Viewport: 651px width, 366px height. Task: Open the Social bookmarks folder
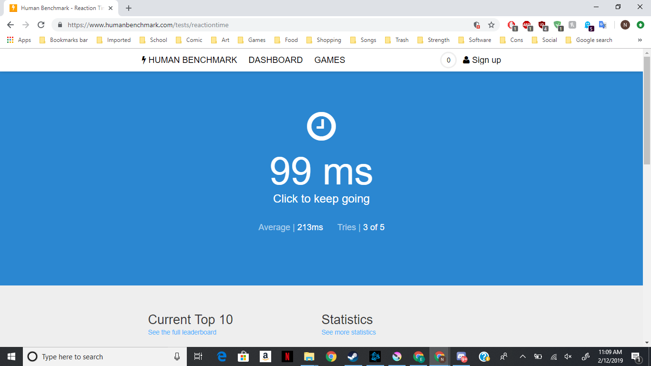pyautogui.click(x=544, y=40)
